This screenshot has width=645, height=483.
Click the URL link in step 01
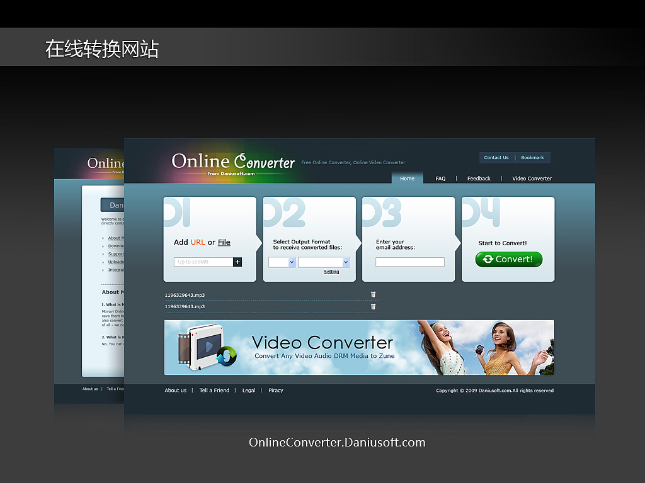point(198,242)
